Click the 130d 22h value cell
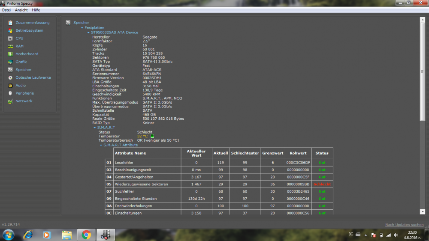Image resolution: width=429 pixels, height=241 pixels. (196, 199)
